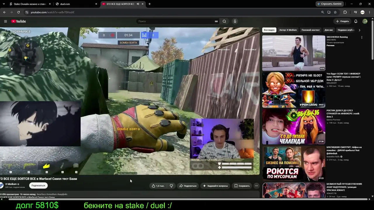Mute the playing YouTube tab audio icon
Viewport: 374px width, 210px height.
pyautogui.click(x=138, y=4)
